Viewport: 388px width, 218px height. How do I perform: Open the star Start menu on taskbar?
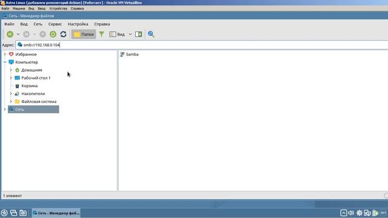[x=4, y=213]
